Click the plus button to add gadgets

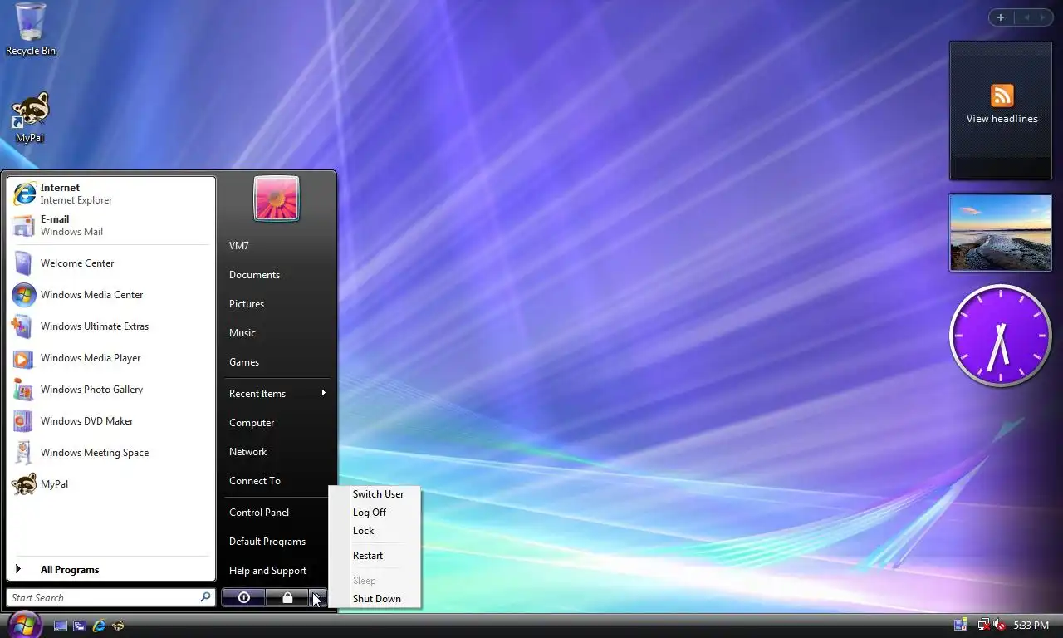pyautogui.click(x=1001, y=17)
